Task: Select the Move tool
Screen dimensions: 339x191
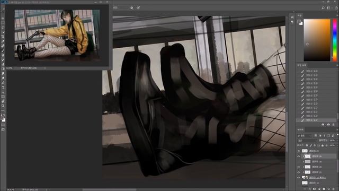Action: pyautogui.click(x=3, y=18)
